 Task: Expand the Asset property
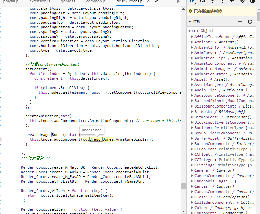pos(192,79)
